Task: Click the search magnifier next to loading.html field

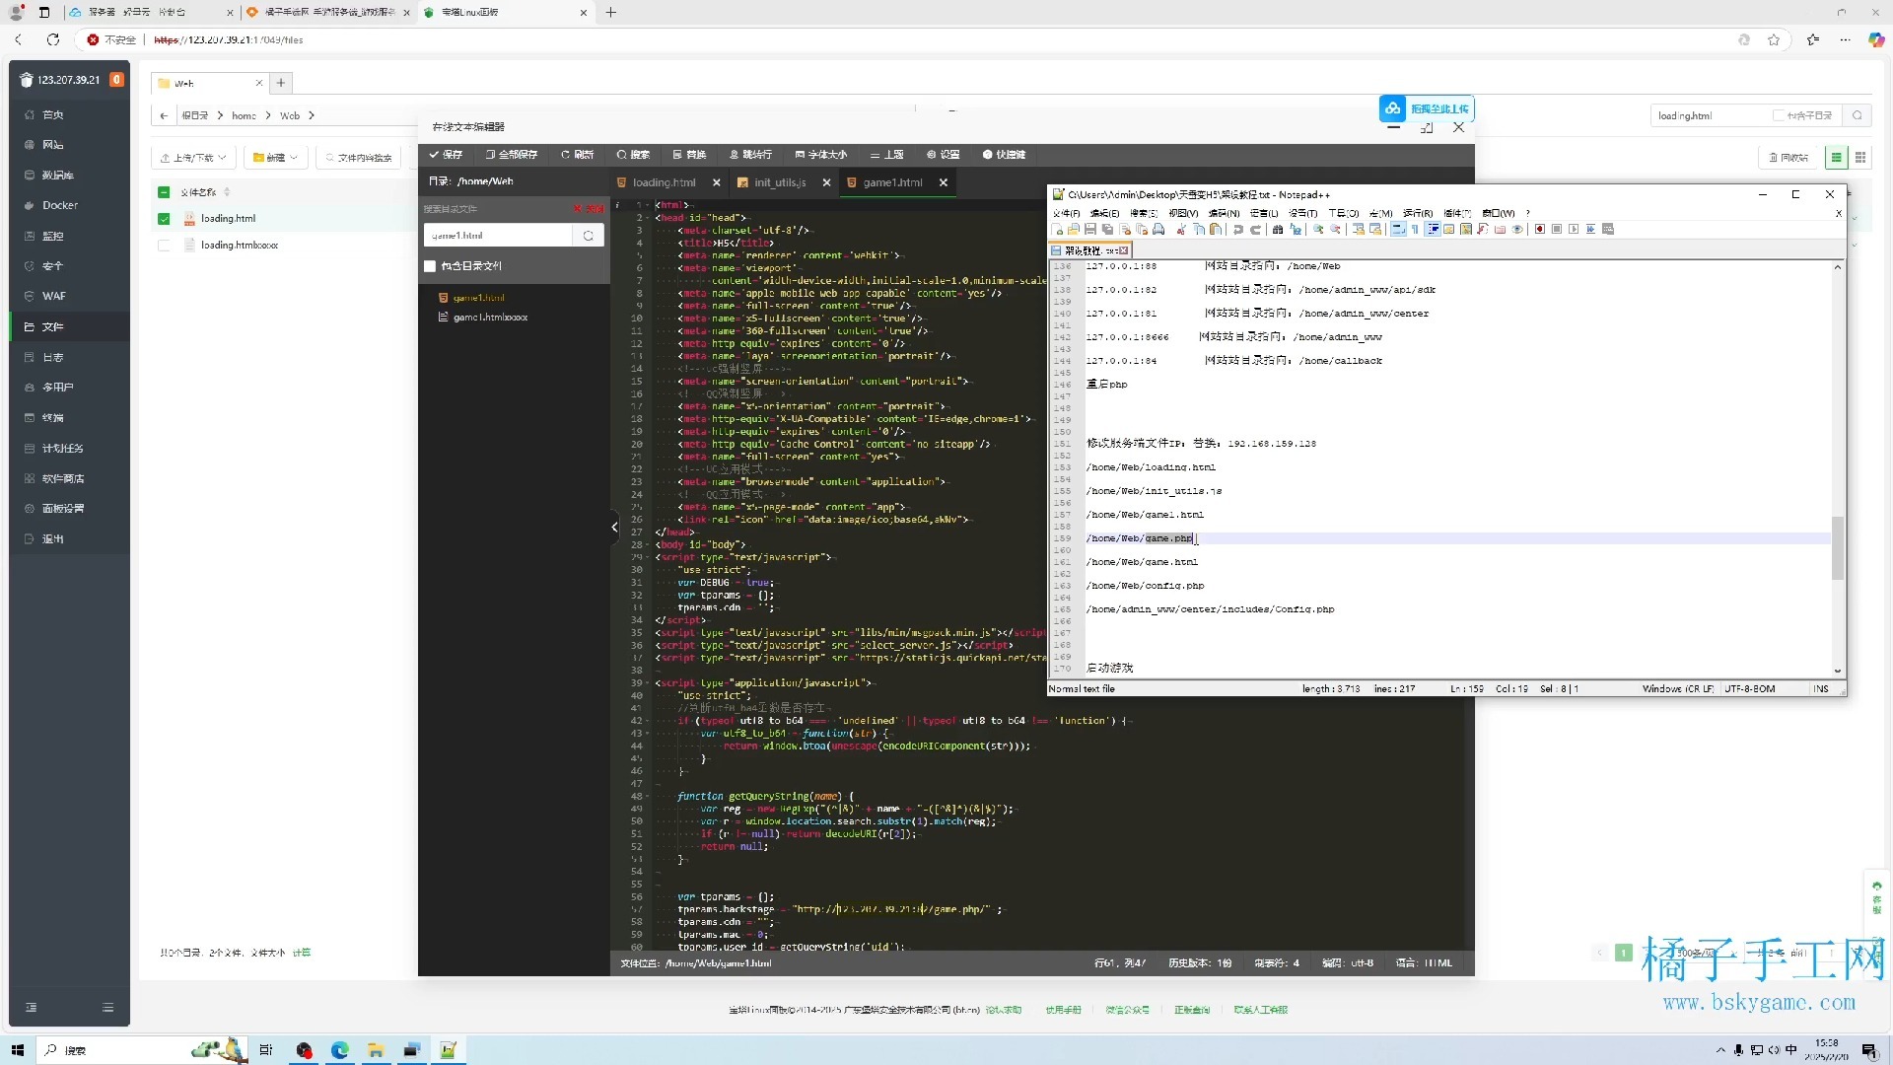Action: point(1858,116)
